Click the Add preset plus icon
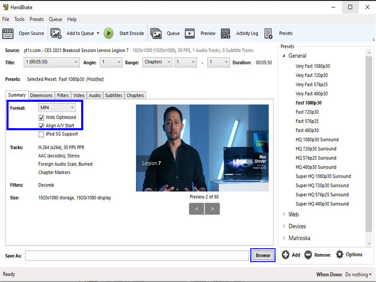The width and height of the screenshot is (376, 282). coord(285,255)
